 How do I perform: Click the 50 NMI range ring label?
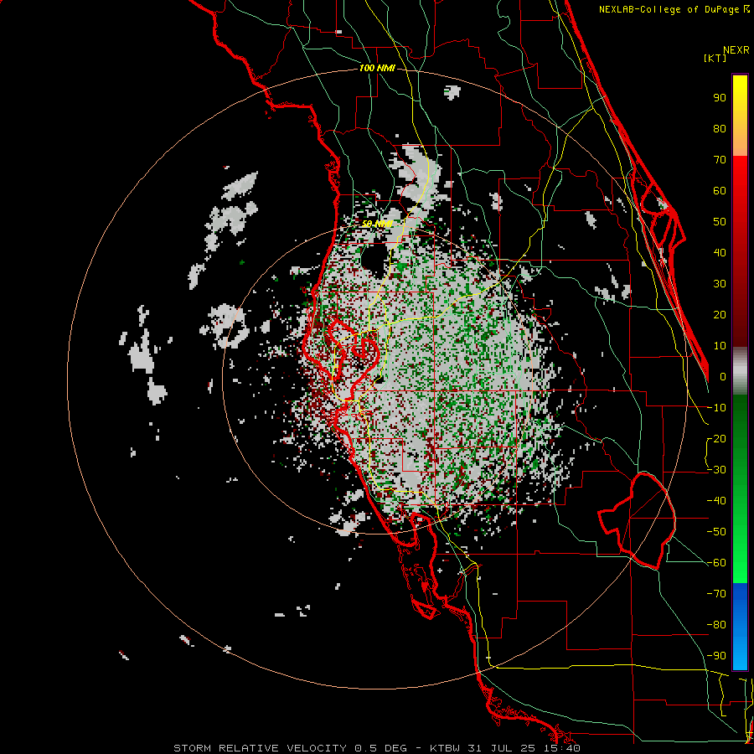click(x=378, y=224)
